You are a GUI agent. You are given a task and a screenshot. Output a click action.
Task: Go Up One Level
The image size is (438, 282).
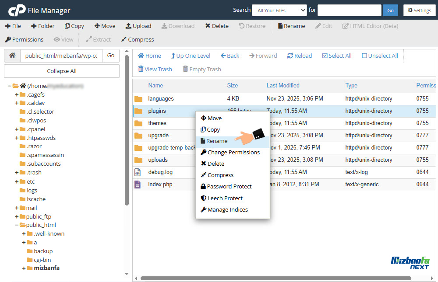click(x=173, y=56)
